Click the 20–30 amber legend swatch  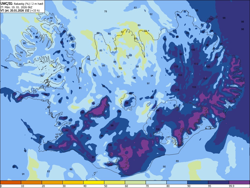[x=52, y=182]
